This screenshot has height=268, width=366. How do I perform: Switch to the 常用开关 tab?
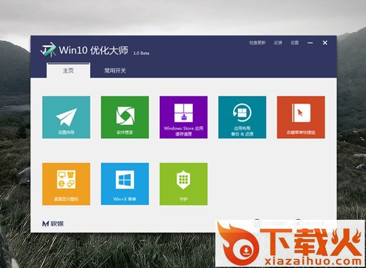115,70
